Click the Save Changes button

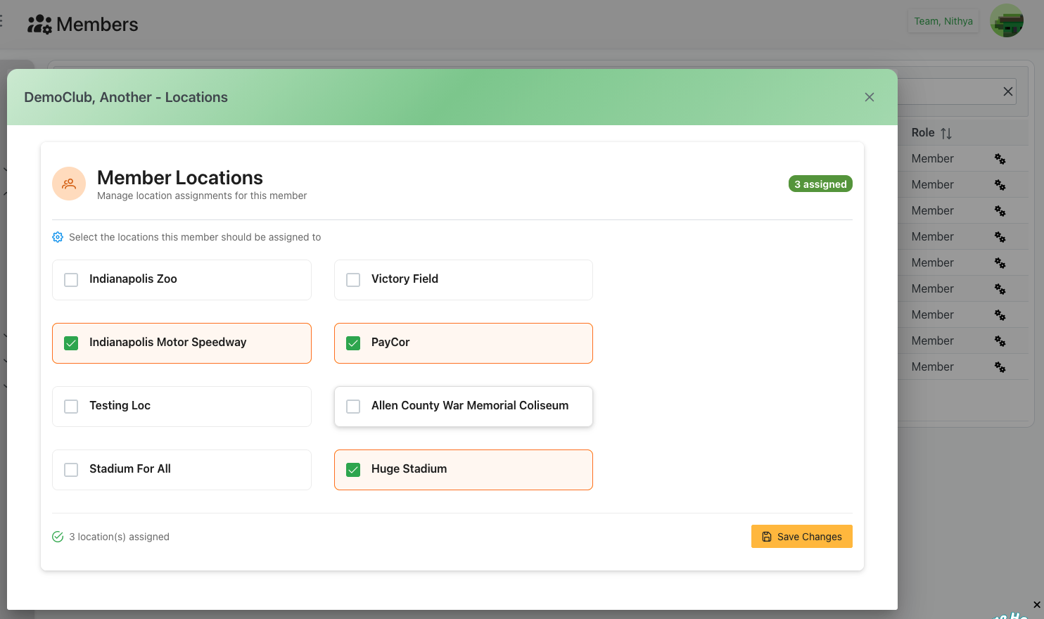[801, 537]
